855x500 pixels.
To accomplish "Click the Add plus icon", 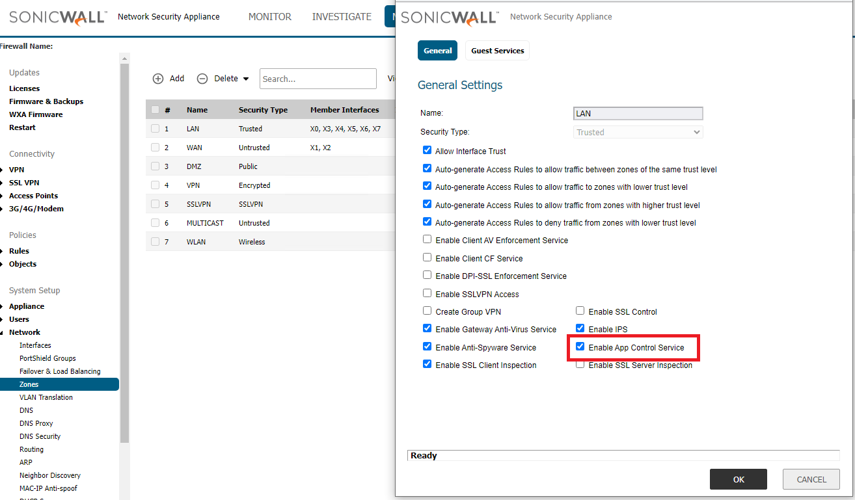I will coord(158,79).
